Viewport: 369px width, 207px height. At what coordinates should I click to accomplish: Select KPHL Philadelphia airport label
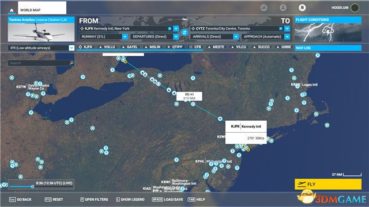coord(214,162)
